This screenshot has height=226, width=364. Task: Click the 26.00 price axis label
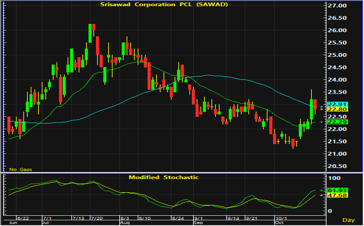click(337, 30)
